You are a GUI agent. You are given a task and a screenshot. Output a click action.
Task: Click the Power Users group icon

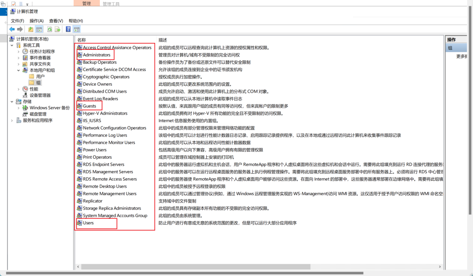pyautogui.click(x=79, y=150)
